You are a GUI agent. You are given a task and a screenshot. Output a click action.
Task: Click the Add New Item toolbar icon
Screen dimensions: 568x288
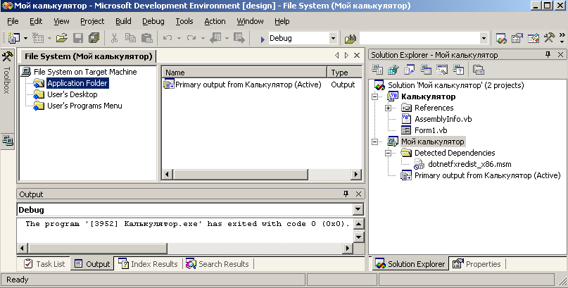(38, 38)
